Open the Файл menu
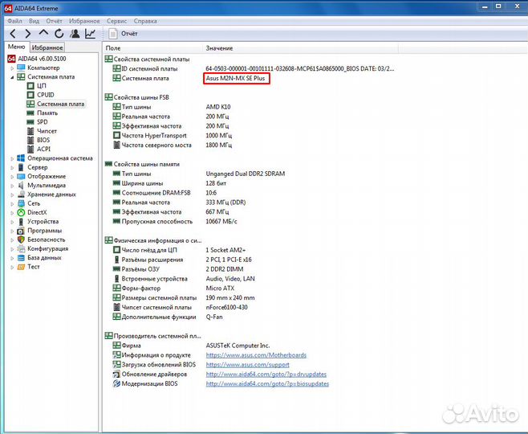Screen dimensions: 528x434 (14, 21)
